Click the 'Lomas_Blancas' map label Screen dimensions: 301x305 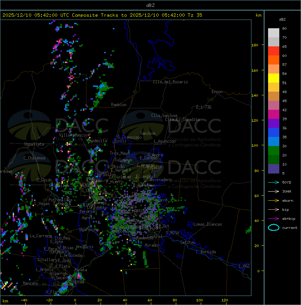(x=208, y=224)
